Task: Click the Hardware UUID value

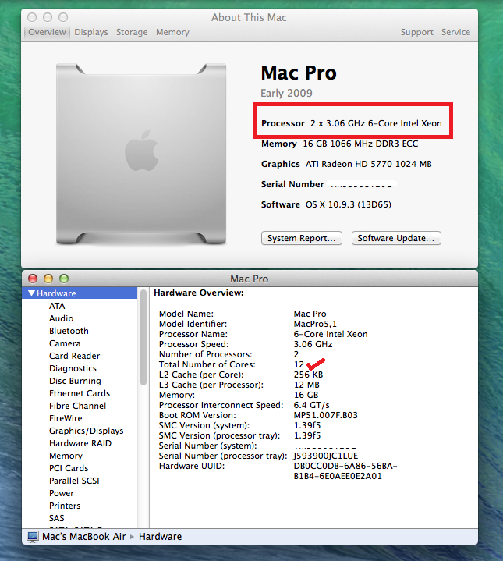Action: (345, 471)
